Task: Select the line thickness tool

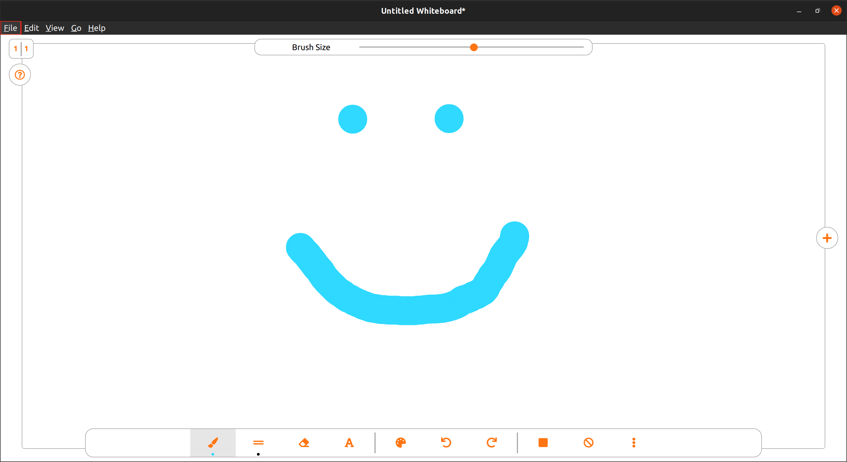Action: point(258,443)
